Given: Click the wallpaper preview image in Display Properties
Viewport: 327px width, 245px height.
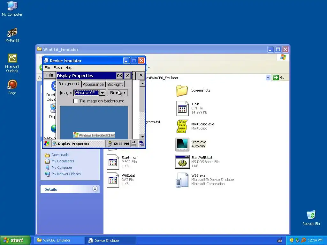Looking at the screenshot, I should tap(94, 122).
